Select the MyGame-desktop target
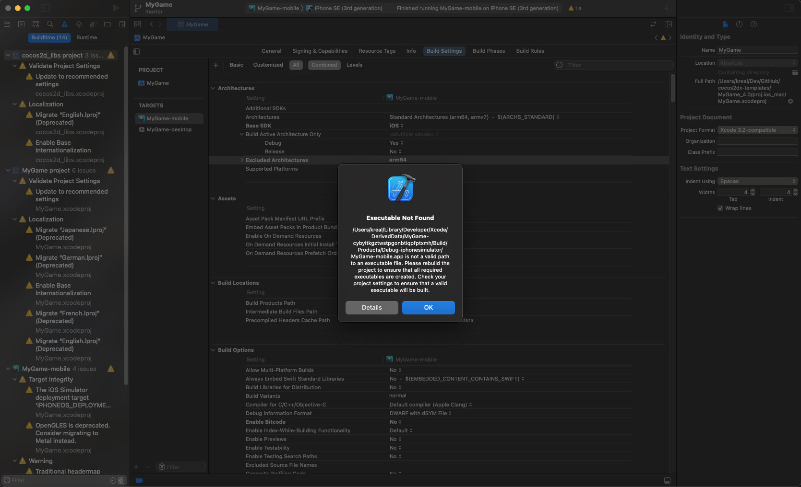Screen dimensions: 801x487 [169, 129]
